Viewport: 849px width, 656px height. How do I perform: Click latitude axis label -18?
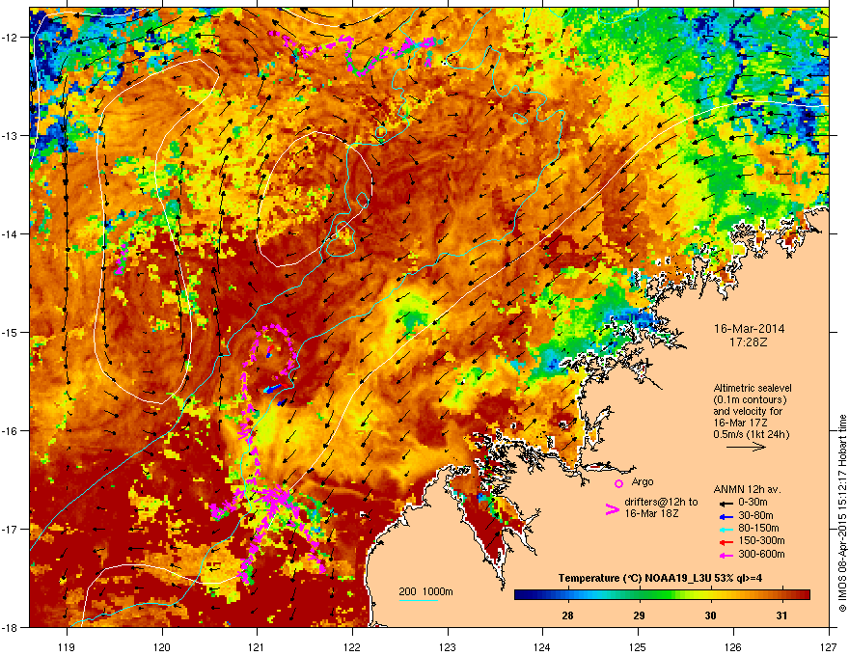(x=10, y=627)
